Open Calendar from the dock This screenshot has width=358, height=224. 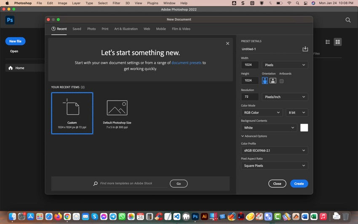pos(140,216)
